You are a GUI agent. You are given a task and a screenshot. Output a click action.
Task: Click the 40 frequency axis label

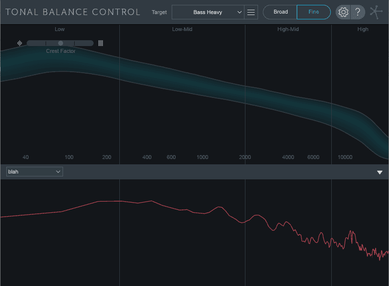pyautogui.click(x=26, y=157)
